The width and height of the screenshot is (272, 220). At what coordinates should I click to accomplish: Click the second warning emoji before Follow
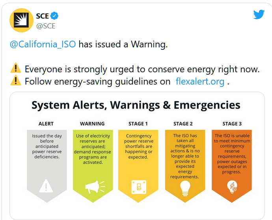(15, 81)
